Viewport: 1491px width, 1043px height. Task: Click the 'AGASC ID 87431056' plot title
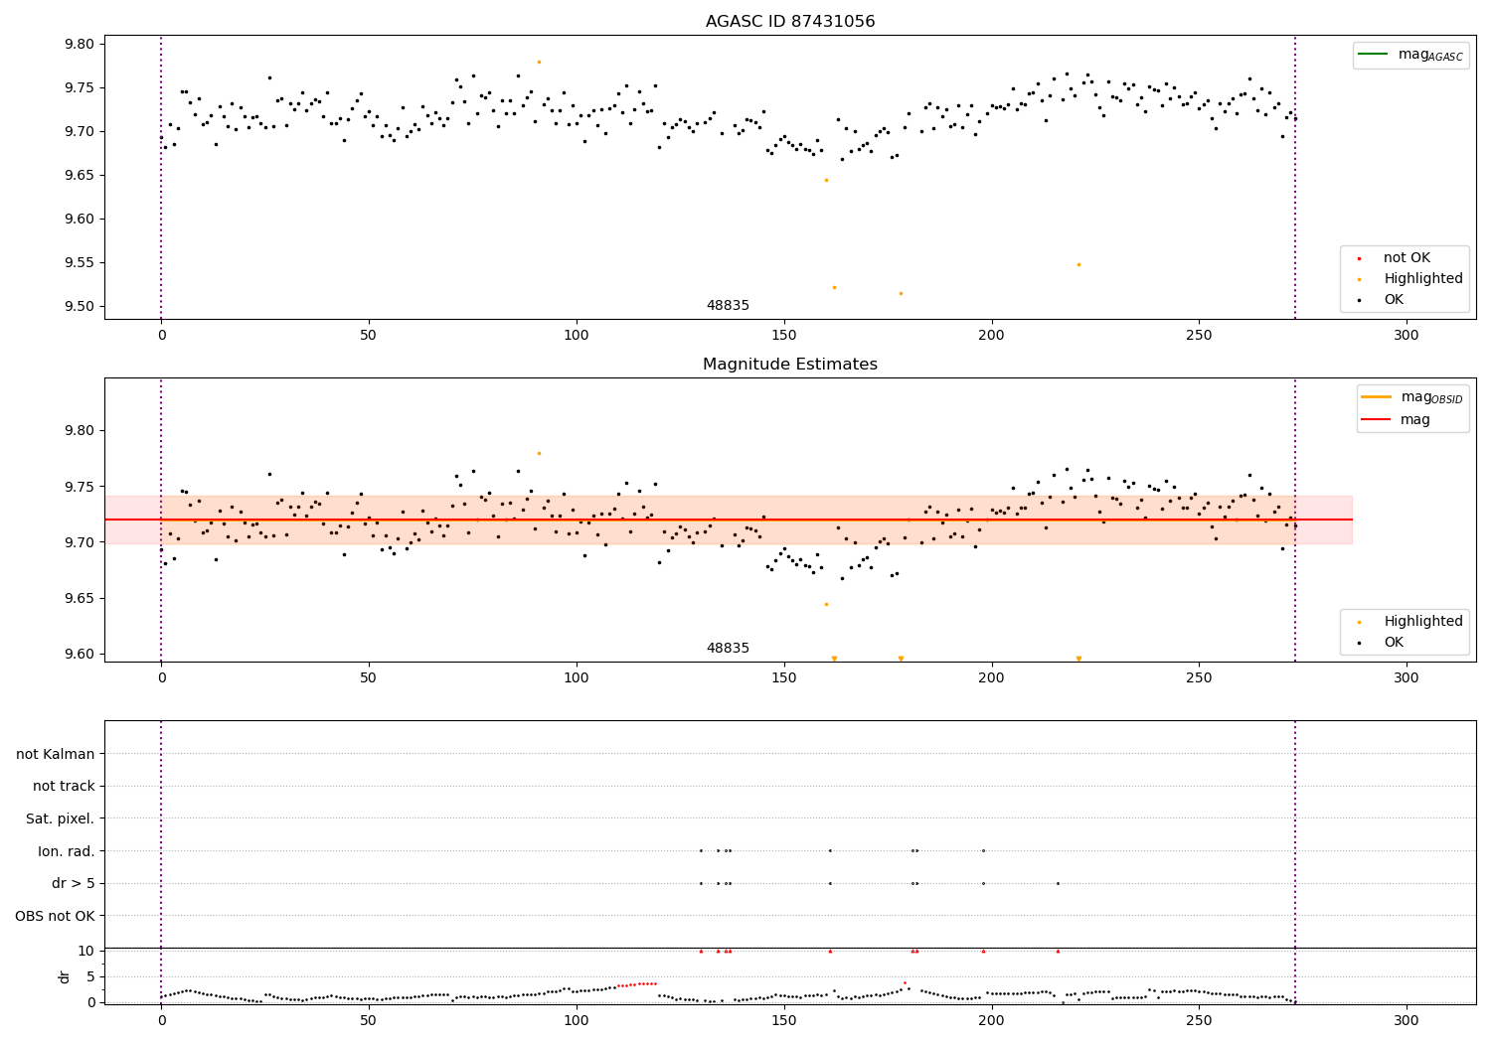790,22
